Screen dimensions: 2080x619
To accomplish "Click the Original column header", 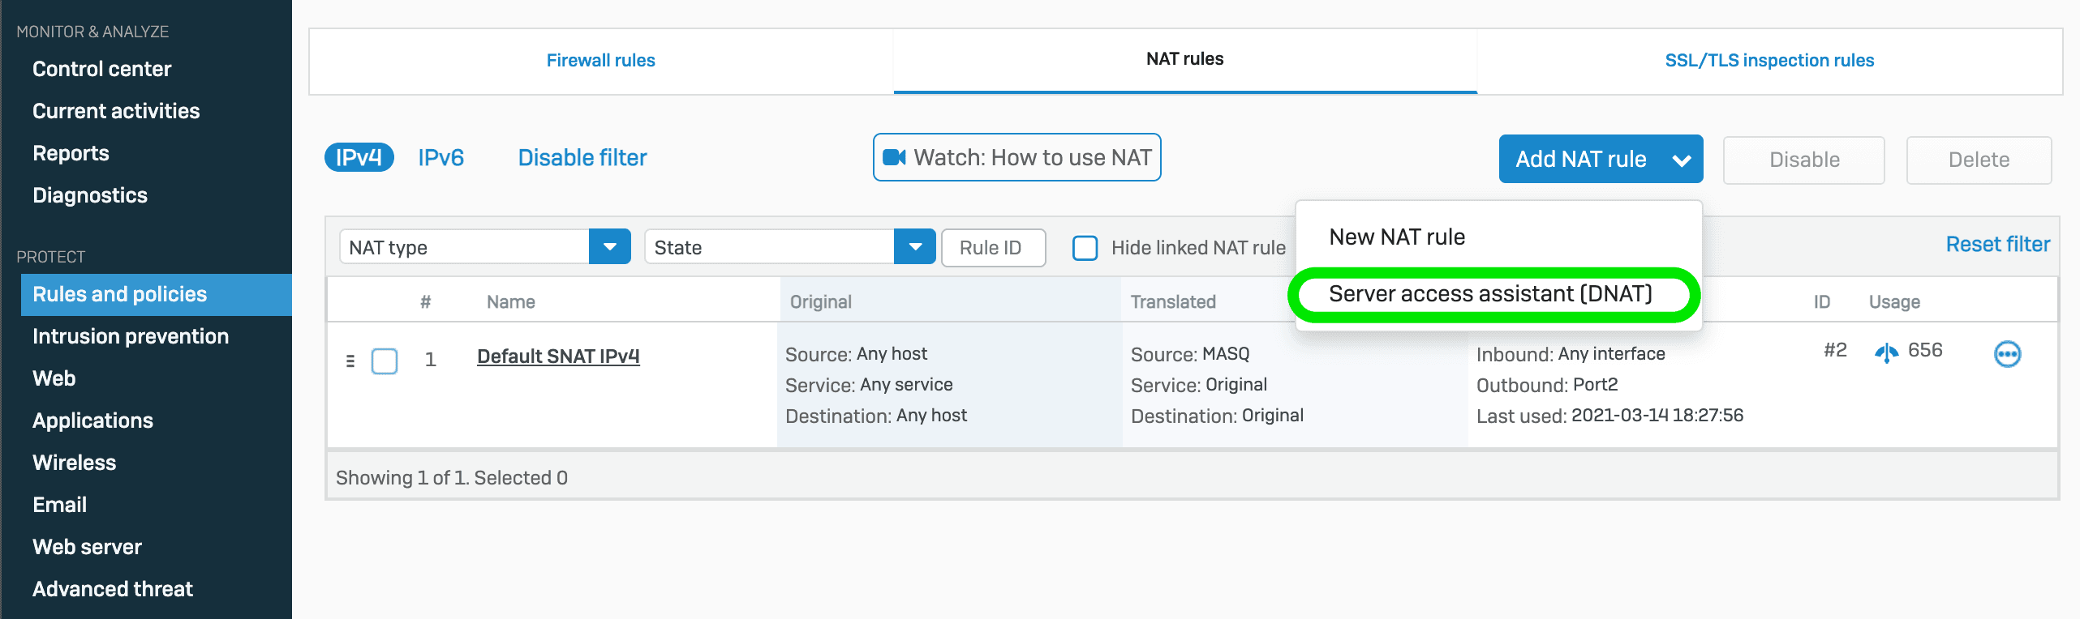I will [821, 302].
